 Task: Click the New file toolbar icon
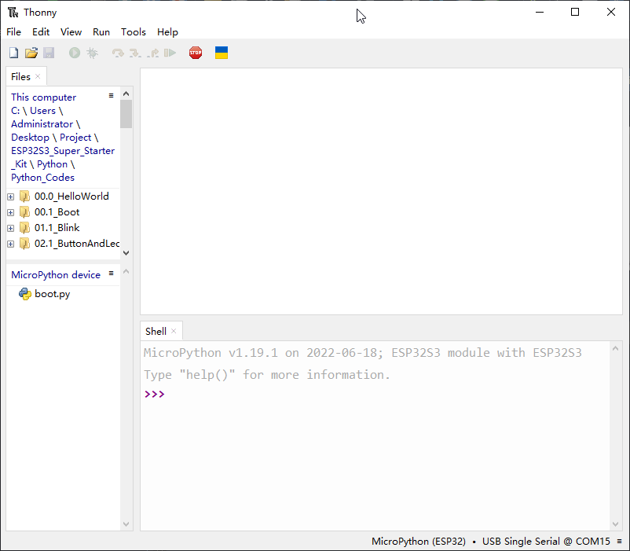pos(13,53)
